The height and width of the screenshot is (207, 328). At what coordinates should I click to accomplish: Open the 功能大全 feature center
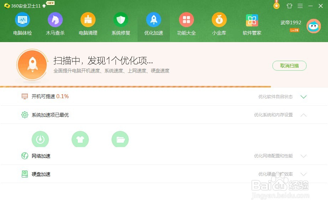click(x=186, y=23)
